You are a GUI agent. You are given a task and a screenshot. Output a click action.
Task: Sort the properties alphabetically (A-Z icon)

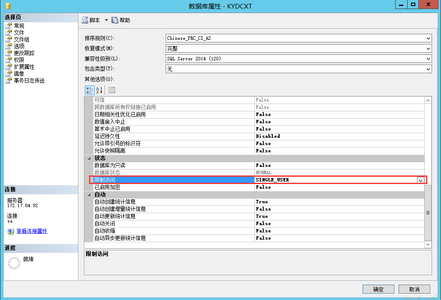[x=99, y=90]
